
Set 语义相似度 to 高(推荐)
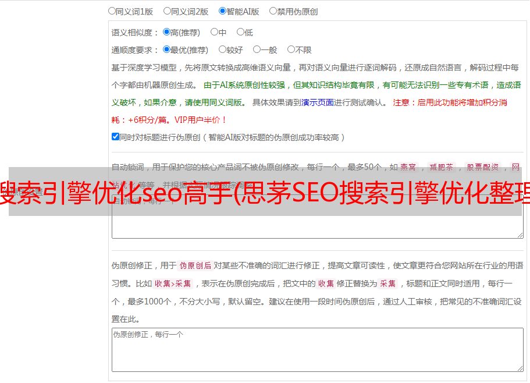click(166, 32)
